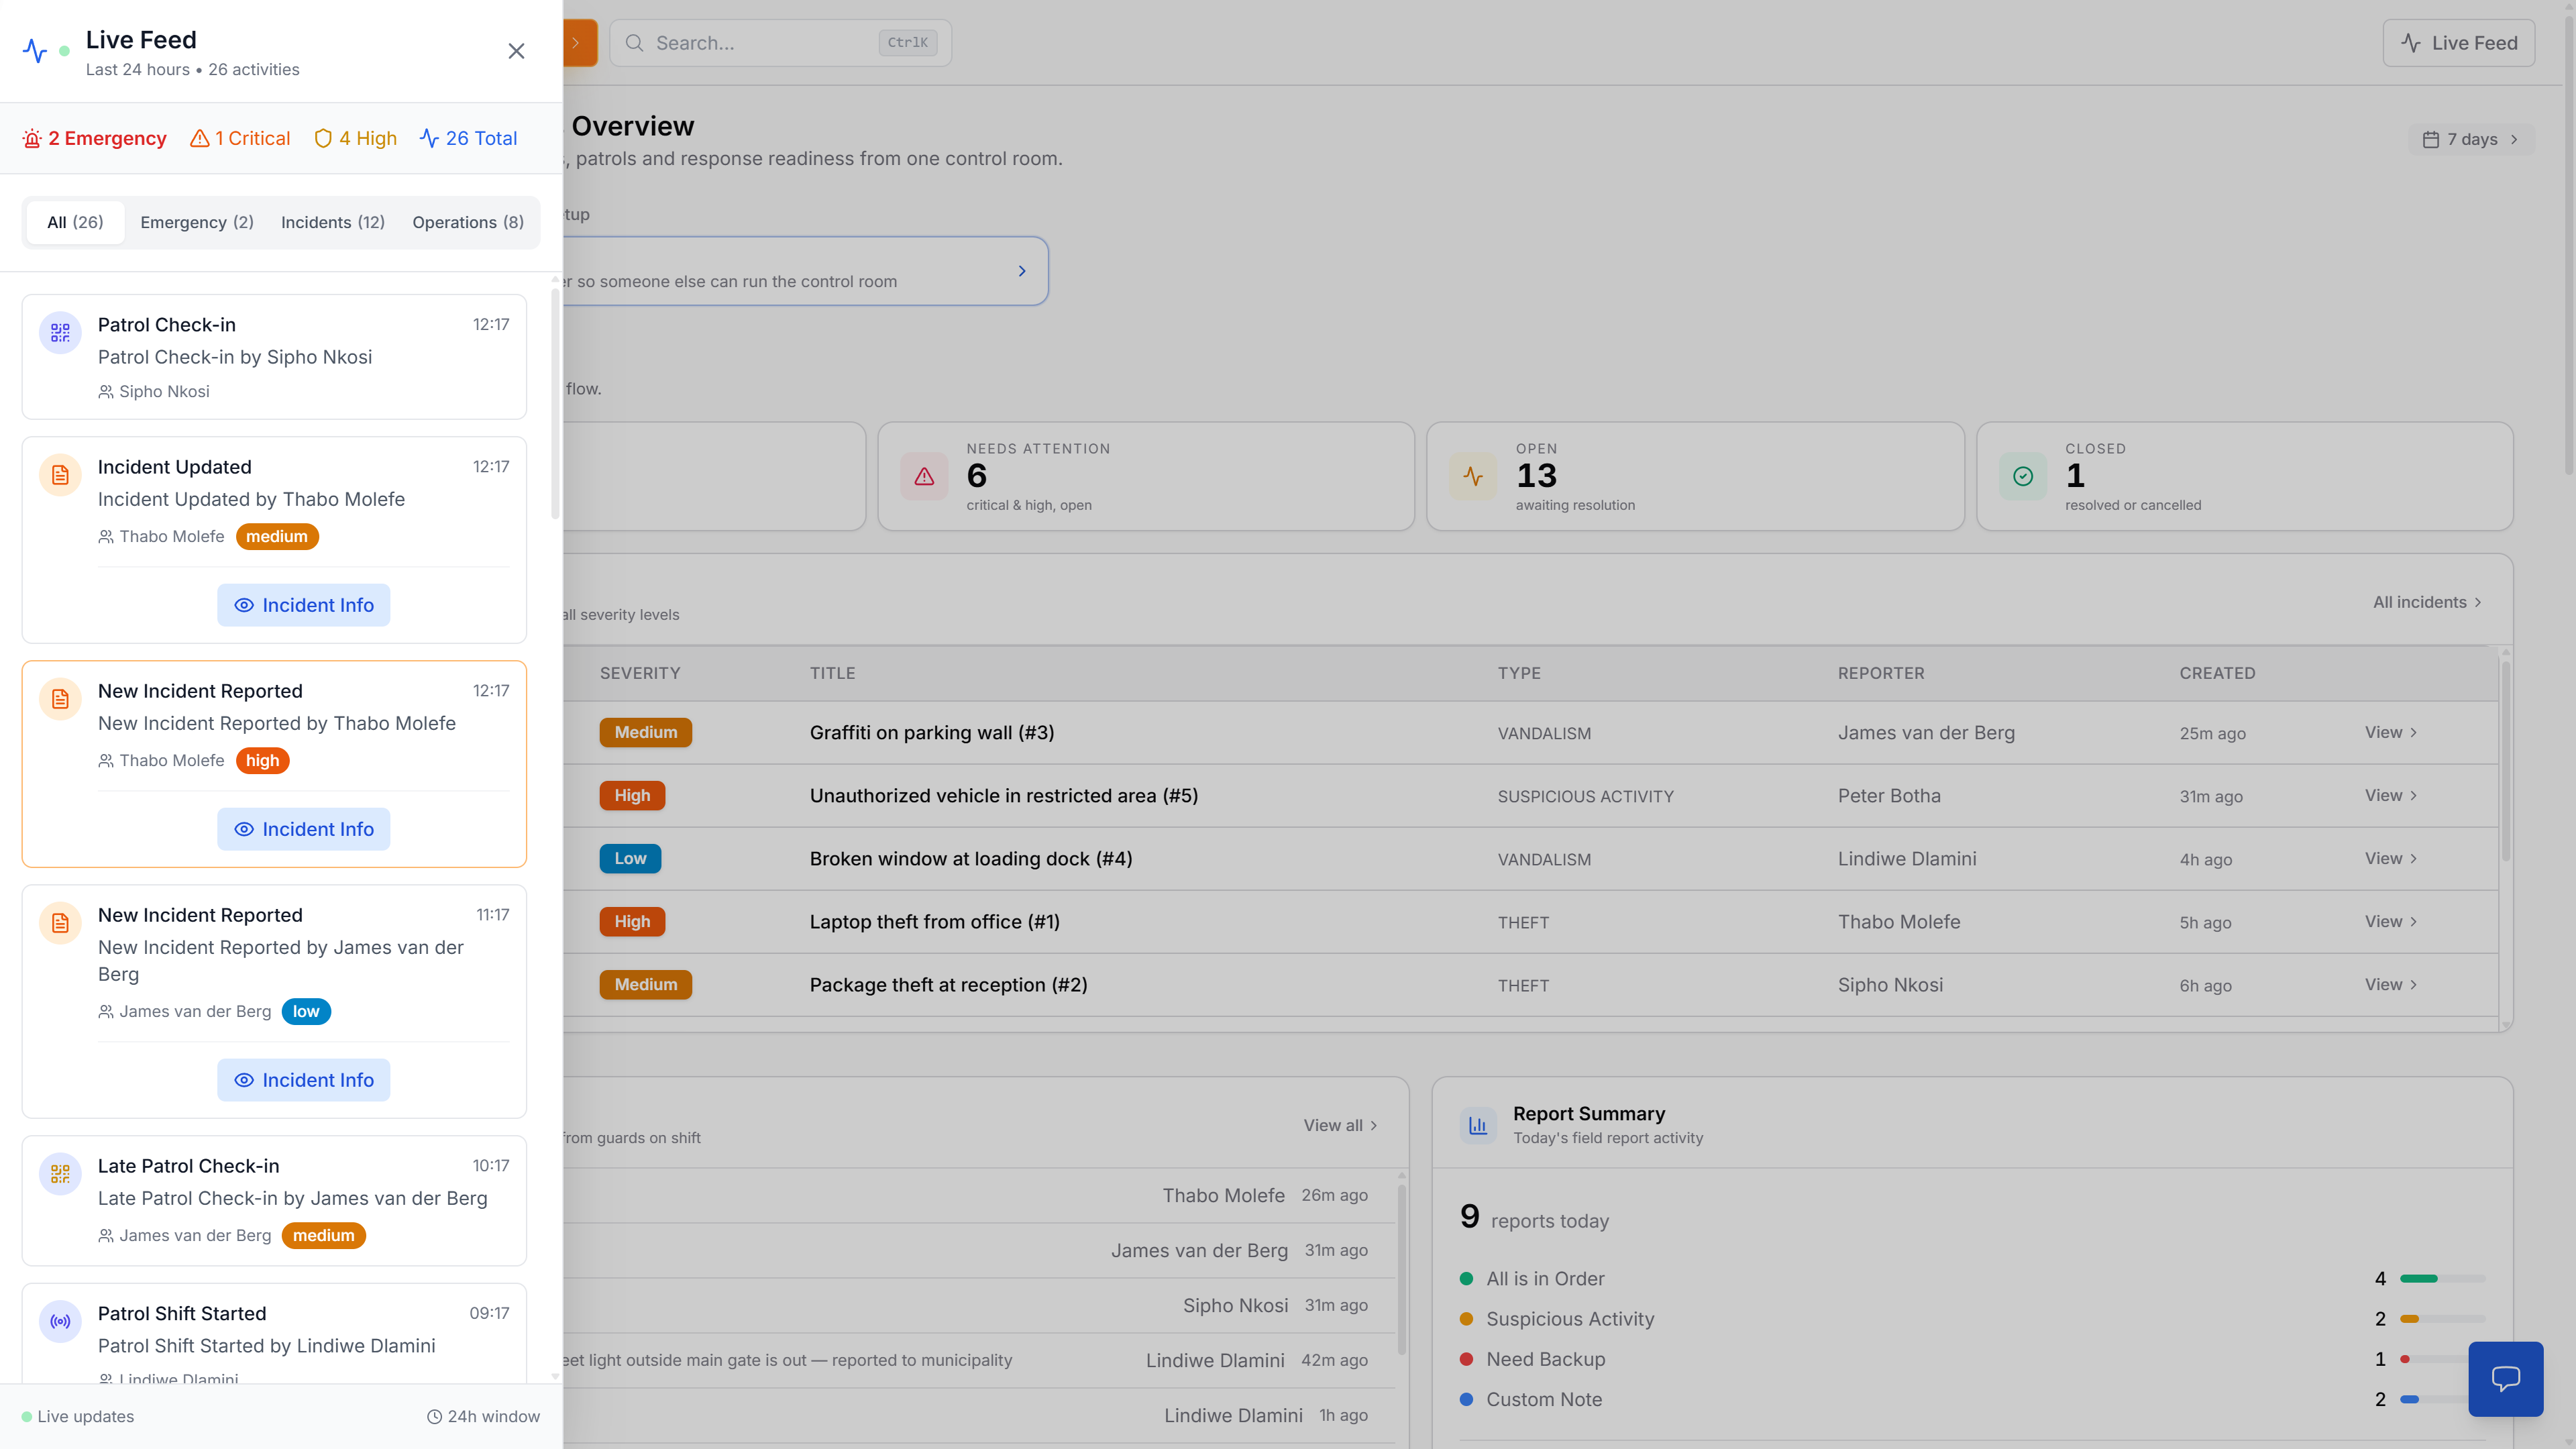
Task: Click the Report Summary bar chart icon
Action: 1478,1125
